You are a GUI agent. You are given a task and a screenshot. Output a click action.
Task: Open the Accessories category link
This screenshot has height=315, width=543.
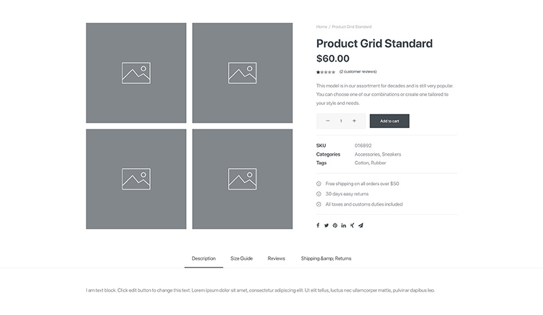pyautogui.click(x=367, y=154)
